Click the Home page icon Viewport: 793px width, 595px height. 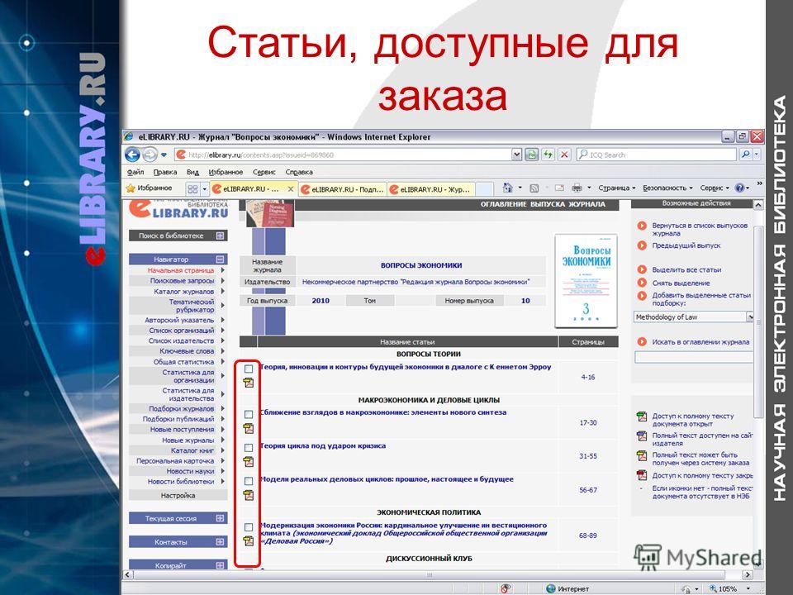click(508, 188)
